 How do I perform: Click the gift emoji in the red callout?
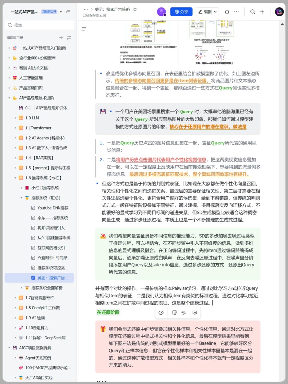click(x=103, y=329)
